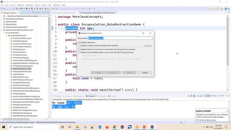Viewport: 231px width, 130px height.
Task: Select sampleApp.java in Package Explorer
Action: [19, 94]
